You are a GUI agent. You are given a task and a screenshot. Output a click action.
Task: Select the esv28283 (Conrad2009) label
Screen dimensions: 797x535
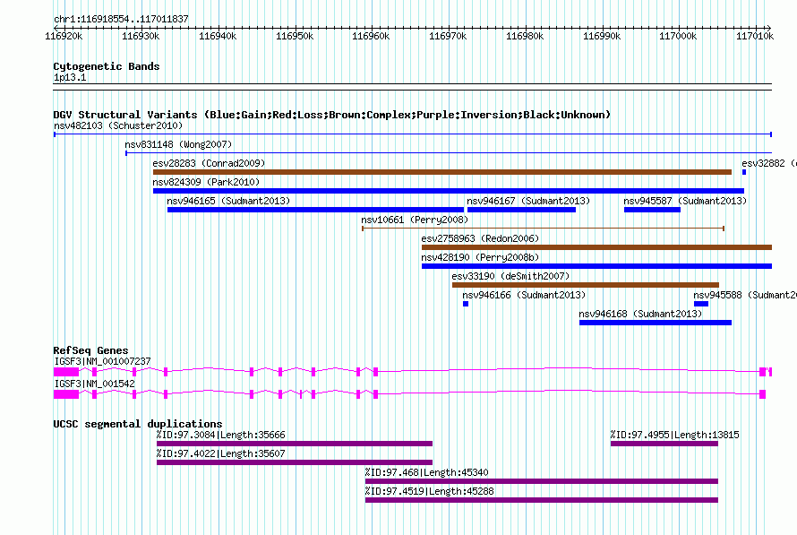[209, 163]
